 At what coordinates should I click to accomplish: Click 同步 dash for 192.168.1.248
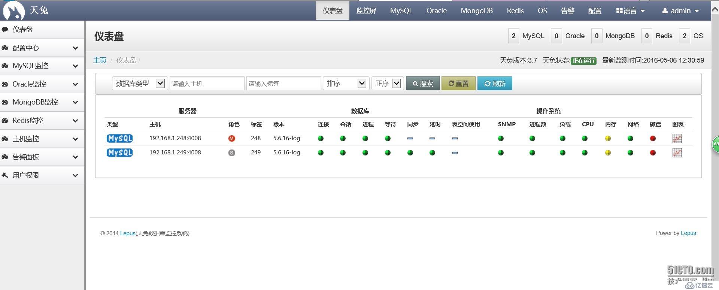[410, 138]
